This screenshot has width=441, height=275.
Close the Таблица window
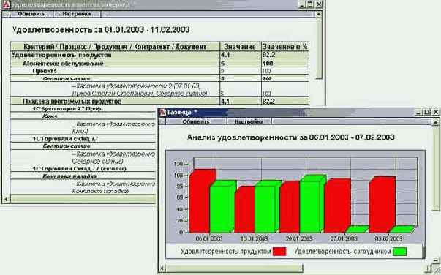point(436,112)
